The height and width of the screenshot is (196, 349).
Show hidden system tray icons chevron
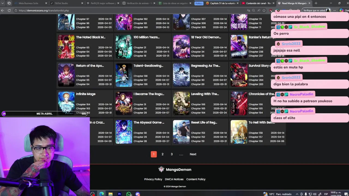tap(297, 194)
